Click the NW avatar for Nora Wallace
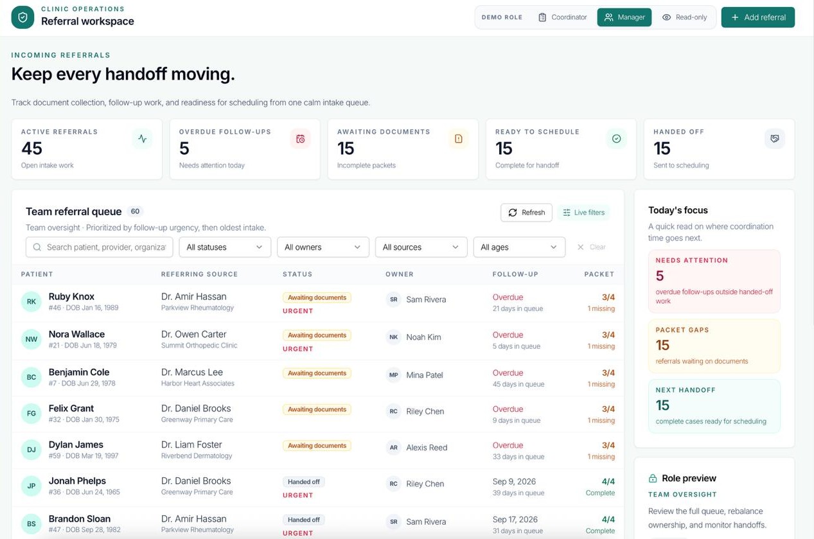 pyautogui.click(x=31, y=339)
